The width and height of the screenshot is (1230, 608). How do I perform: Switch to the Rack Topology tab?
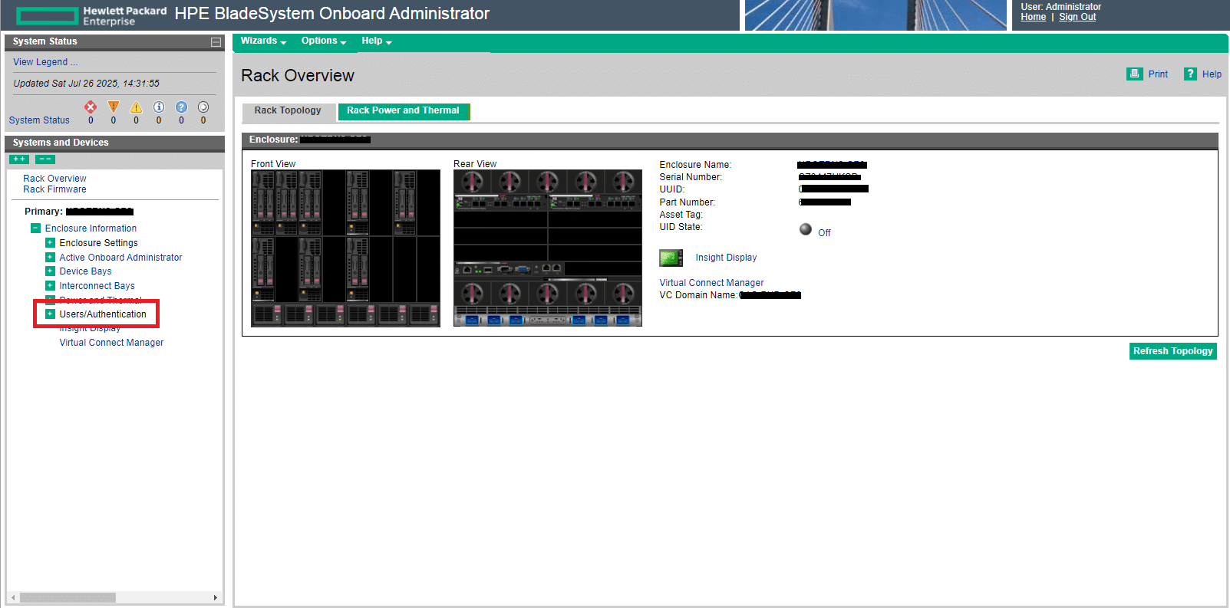click(x=288, y=111)
